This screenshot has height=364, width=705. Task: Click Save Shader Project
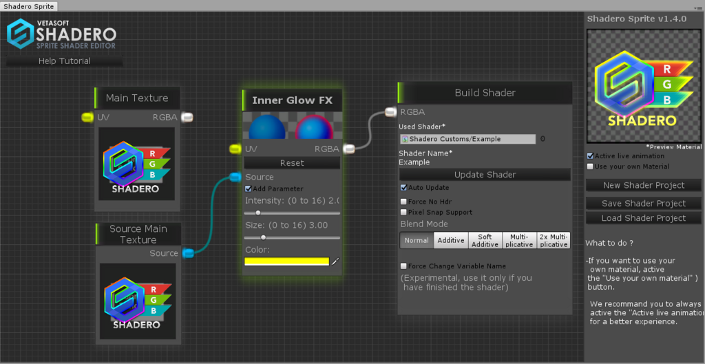(x=644, y=204)
